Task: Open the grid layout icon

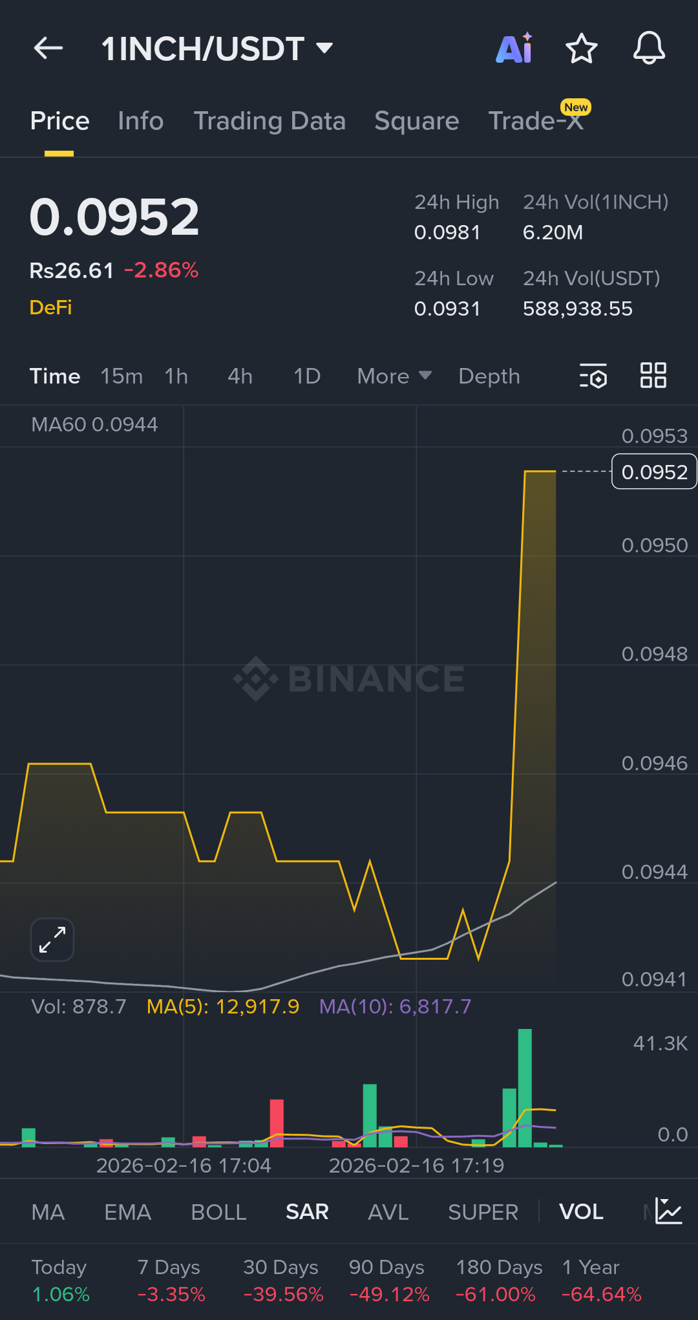Action: tap(653, 375)
